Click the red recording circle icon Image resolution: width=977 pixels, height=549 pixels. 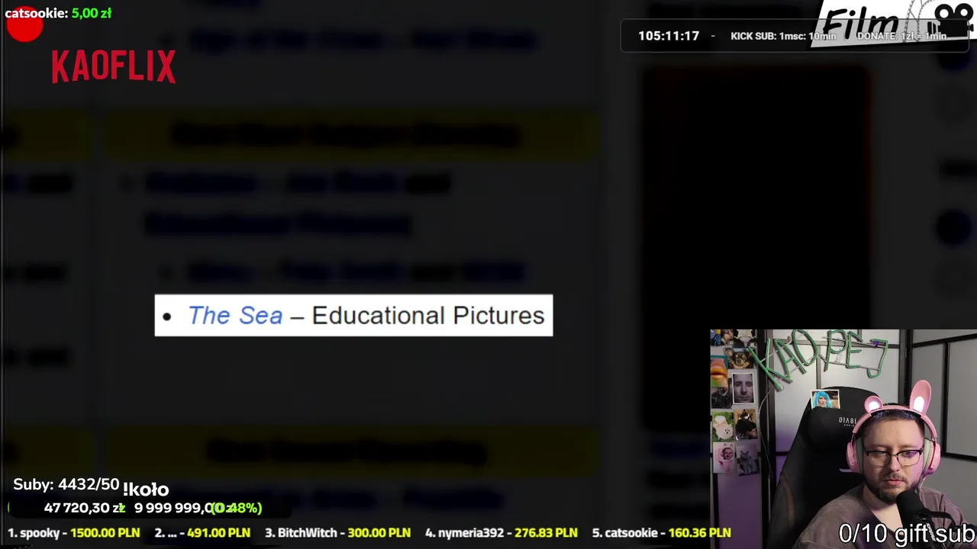(24, 24)
